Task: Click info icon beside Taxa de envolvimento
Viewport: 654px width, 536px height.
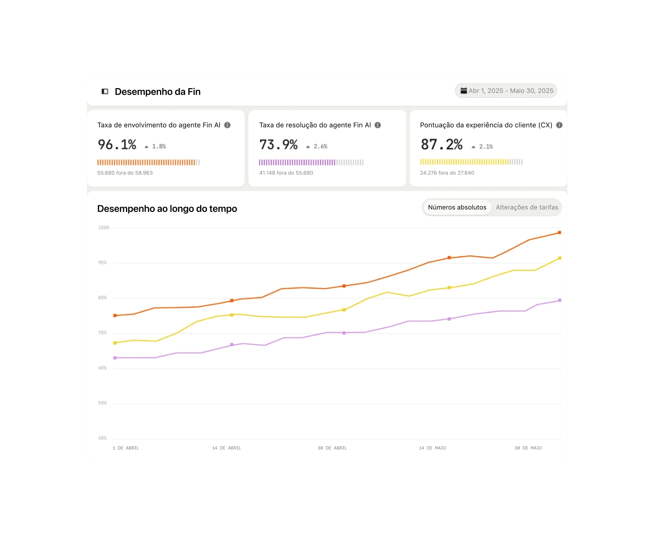Action: click(227, 125)
